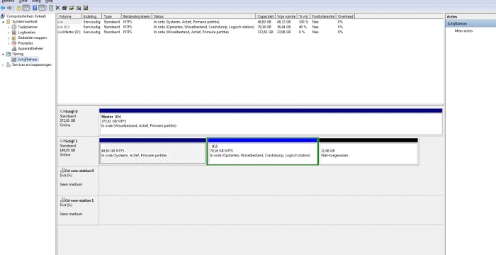Sort by the Vrije ruimte column header
Viewport: 496px width, 255px height.
coord(286,16)
